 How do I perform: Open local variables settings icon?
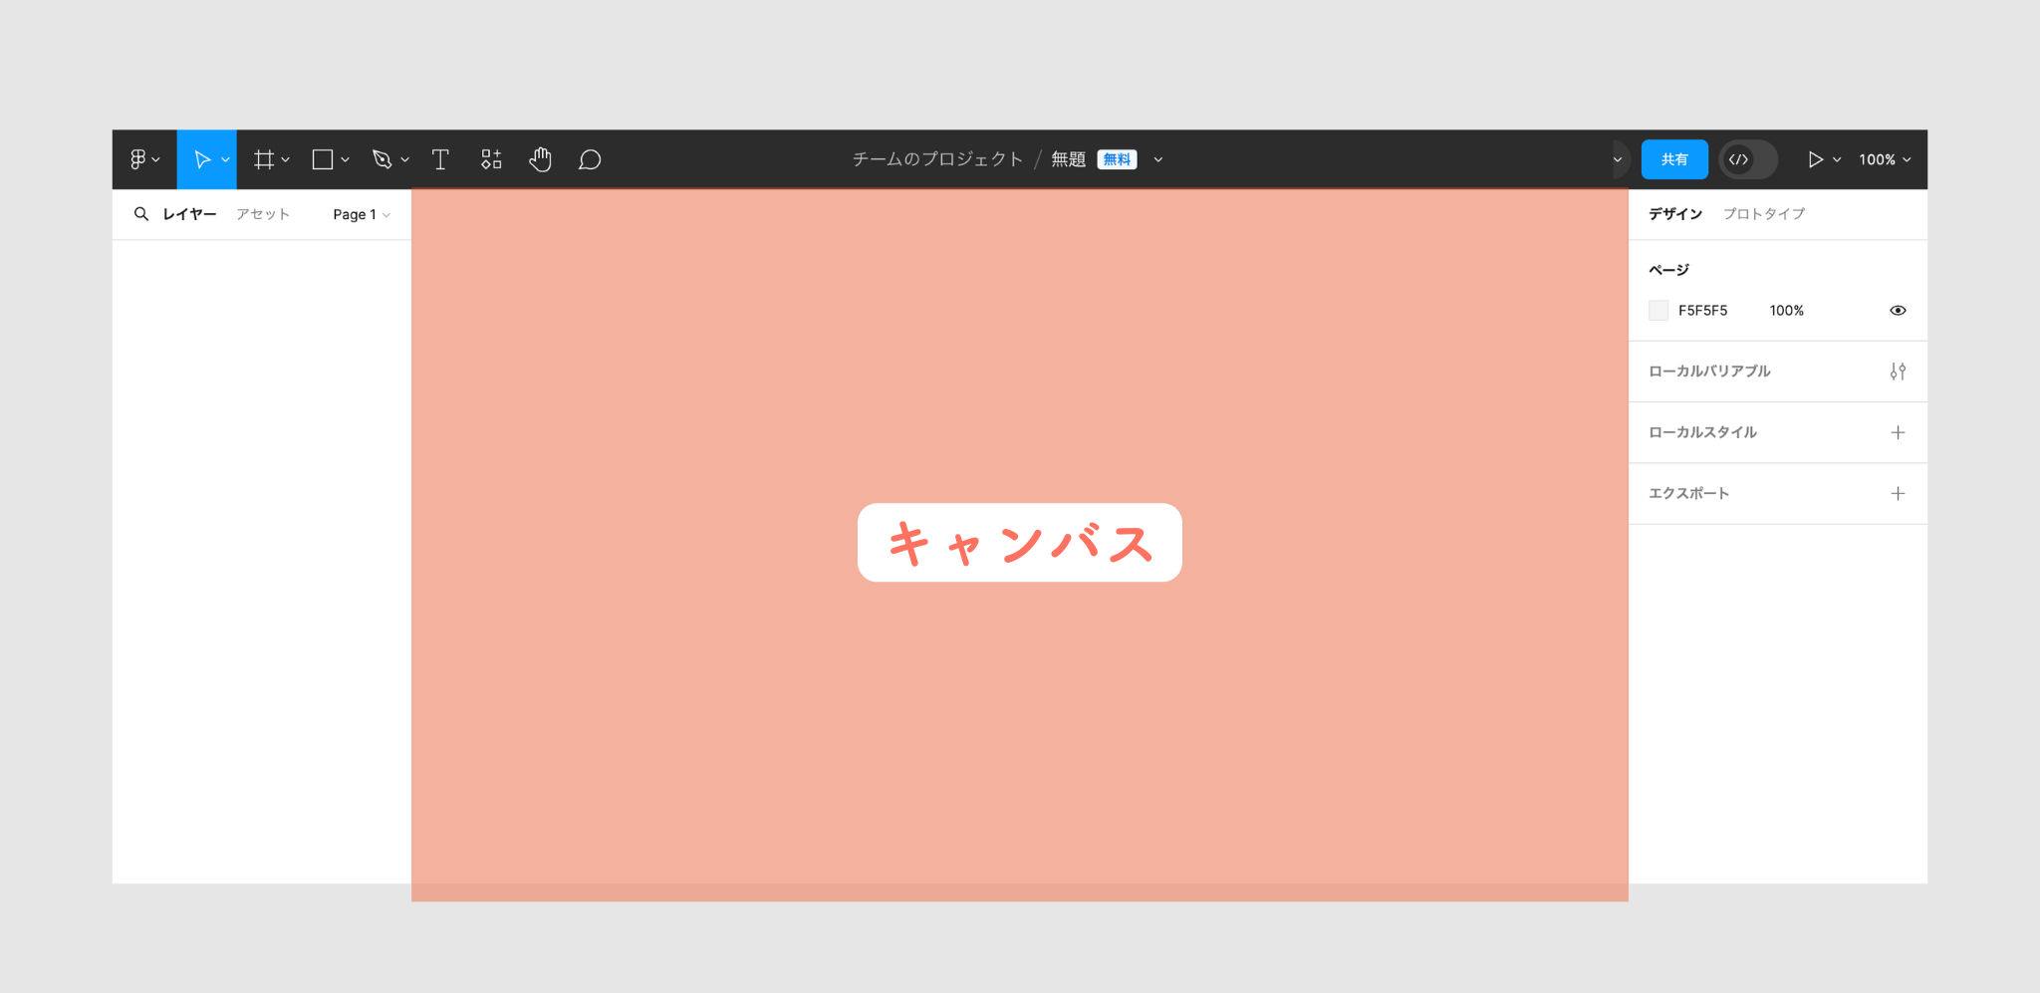pos(1899,371)
